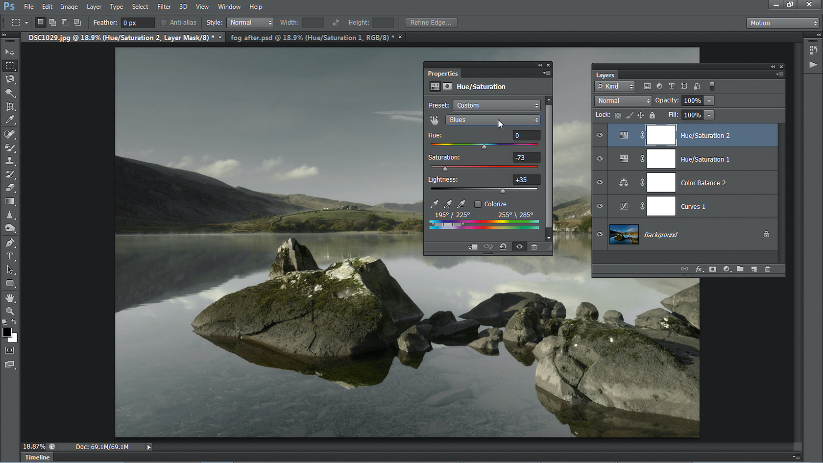Click the Saturation slider handle
The width and height of the screenshot is (823, 463).
pyautogui.click(x=445, y=169)
